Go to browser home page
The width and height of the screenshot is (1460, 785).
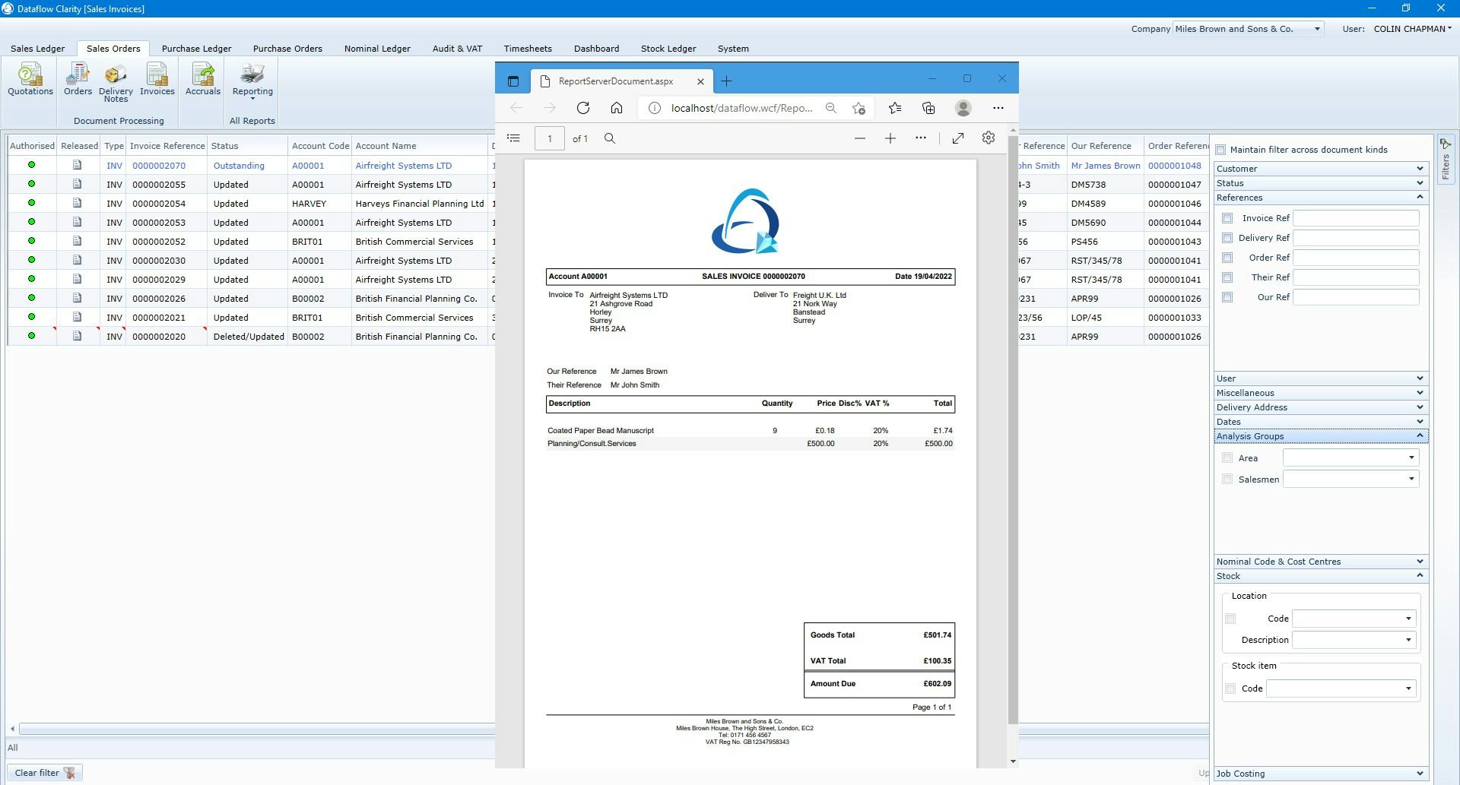pyautogui.click(x=617, y=108)
